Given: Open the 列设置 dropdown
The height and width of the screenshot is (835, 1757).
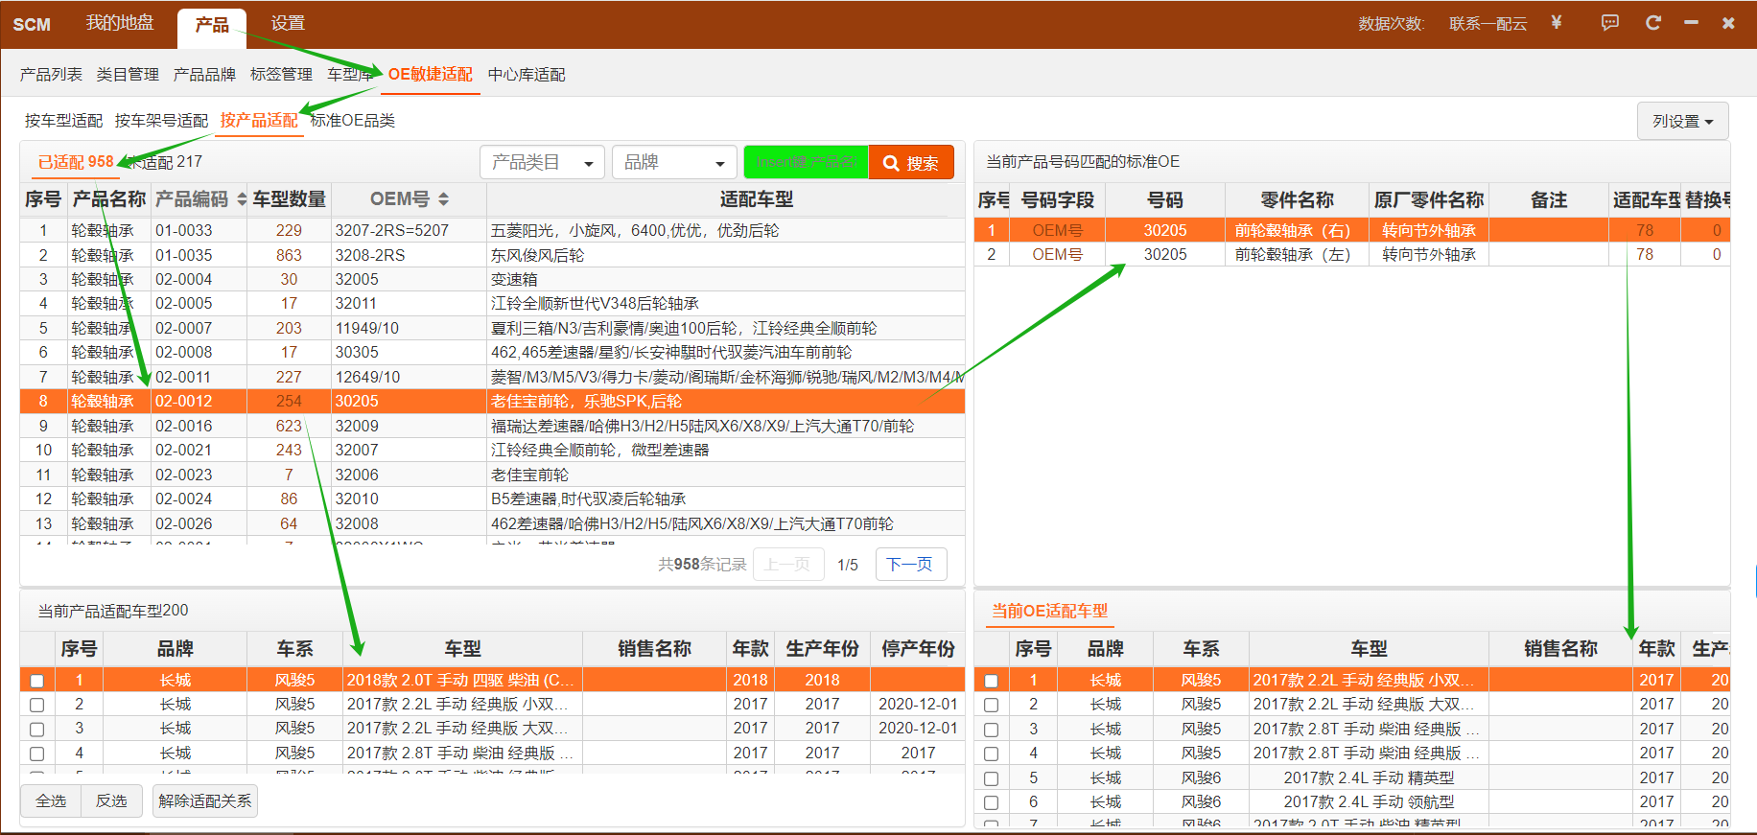Looking at the screenshot, I should click(x=1682, y=122).
